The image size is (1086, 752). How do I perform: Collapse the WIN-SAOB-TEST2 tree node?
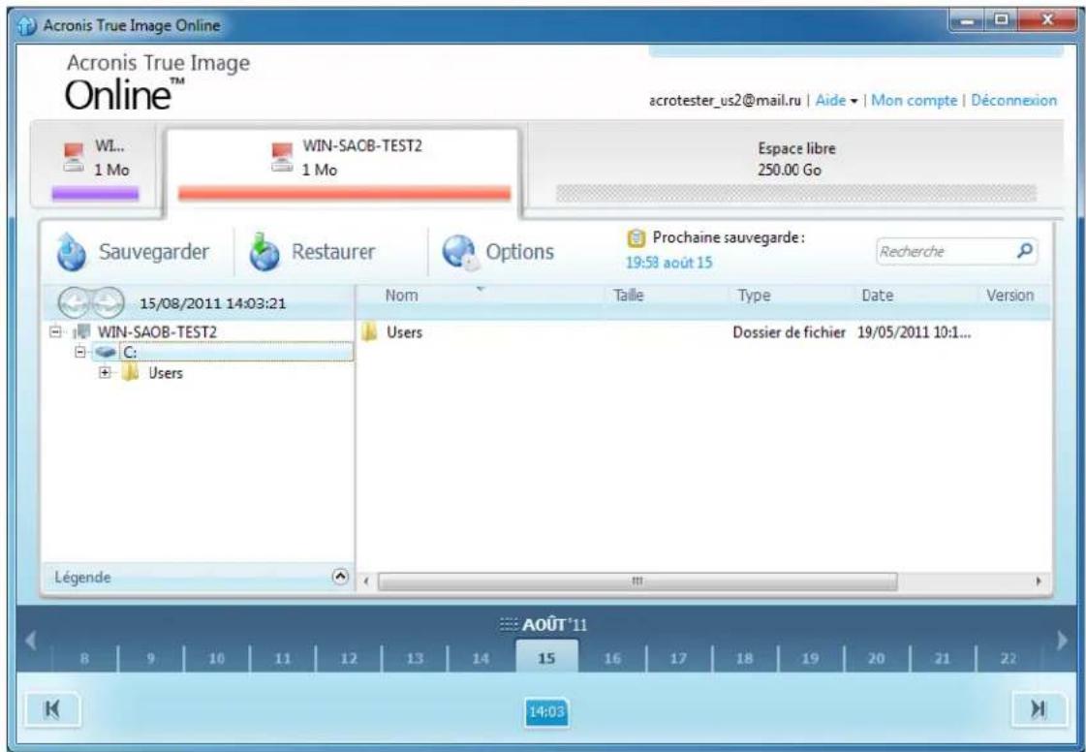(55, 332)
